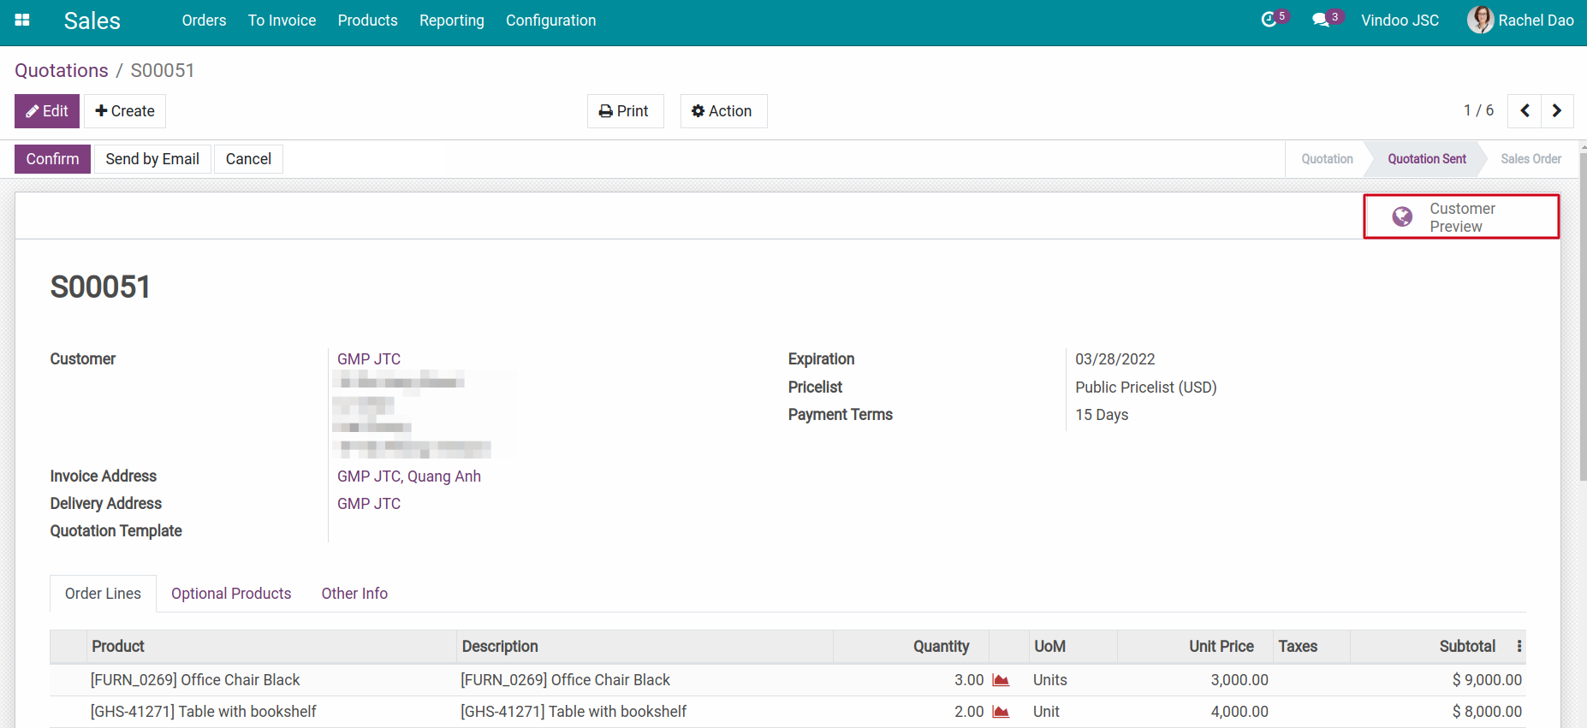This screenshot has width=1587, height=728.
Task: Open the column options kebab icon
Action: click(1519, 647)
